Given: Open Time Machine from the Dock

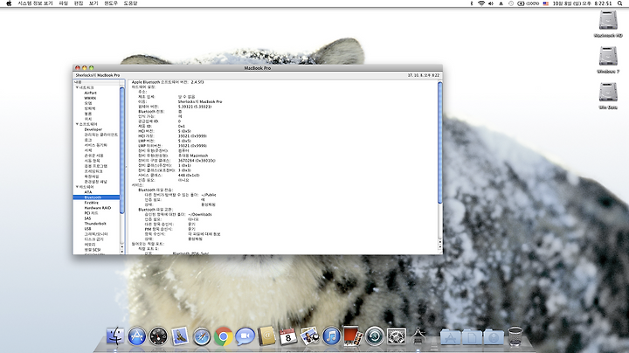Looking at the screenshot, I should [375, 336].
